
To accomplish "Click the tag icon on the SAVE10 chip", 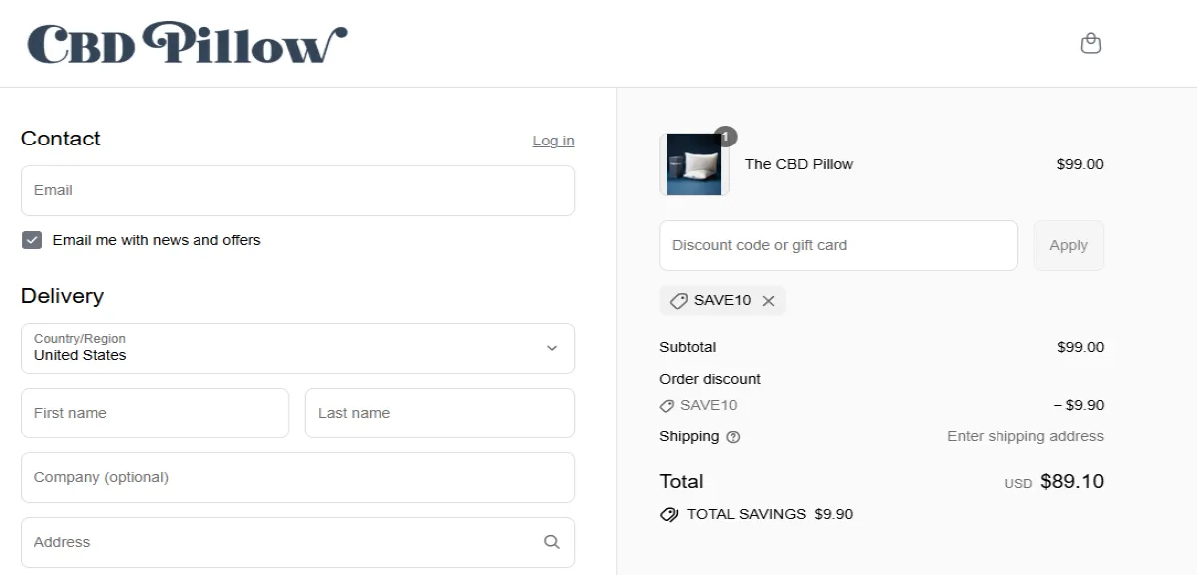I will coord(679,300).
